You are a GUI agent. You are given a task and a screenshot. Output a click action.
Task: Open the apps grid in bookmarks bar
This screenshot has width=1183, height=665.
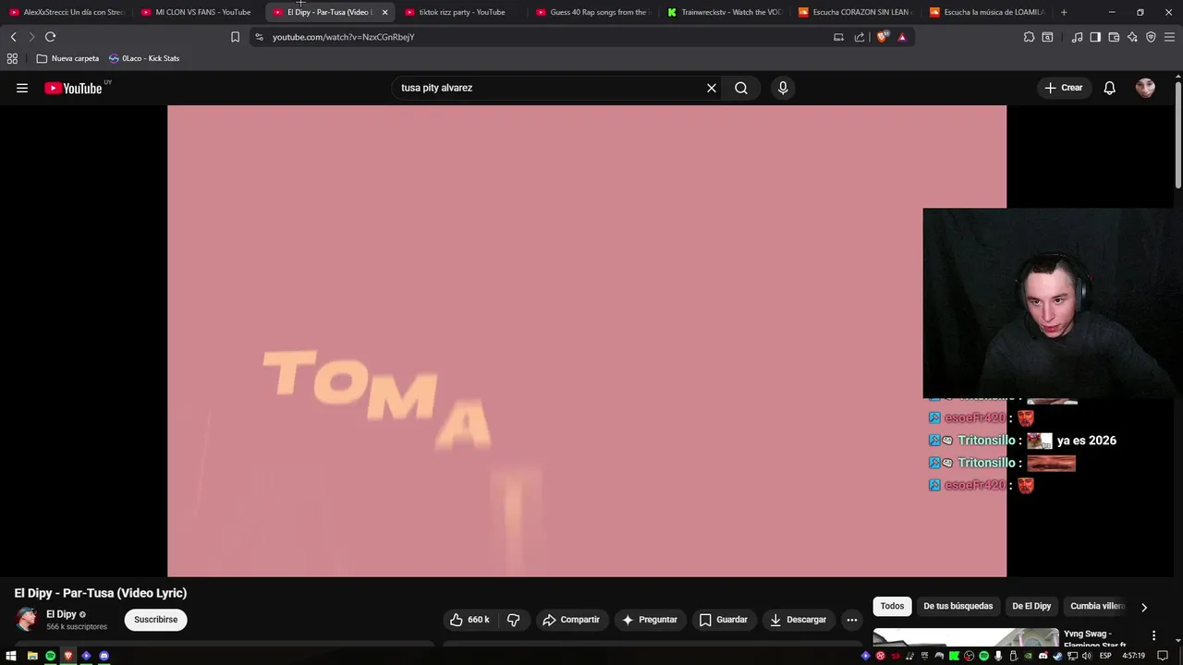pos(12,58)
